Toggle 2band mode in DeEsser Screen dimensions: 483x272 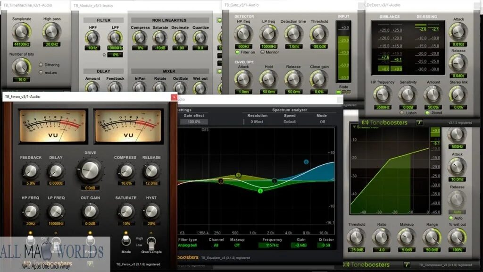pyautogui.click(x=427, y=113)
